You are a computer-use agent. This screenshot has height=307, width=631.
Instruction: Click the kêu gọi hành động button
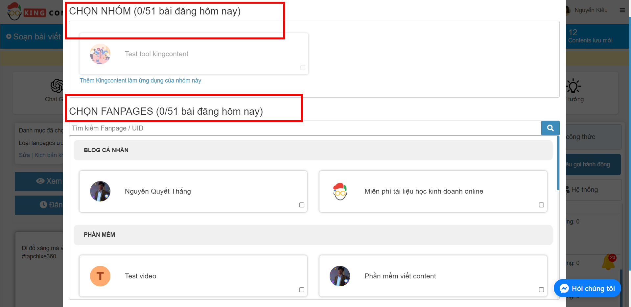[x=593, y=164]
